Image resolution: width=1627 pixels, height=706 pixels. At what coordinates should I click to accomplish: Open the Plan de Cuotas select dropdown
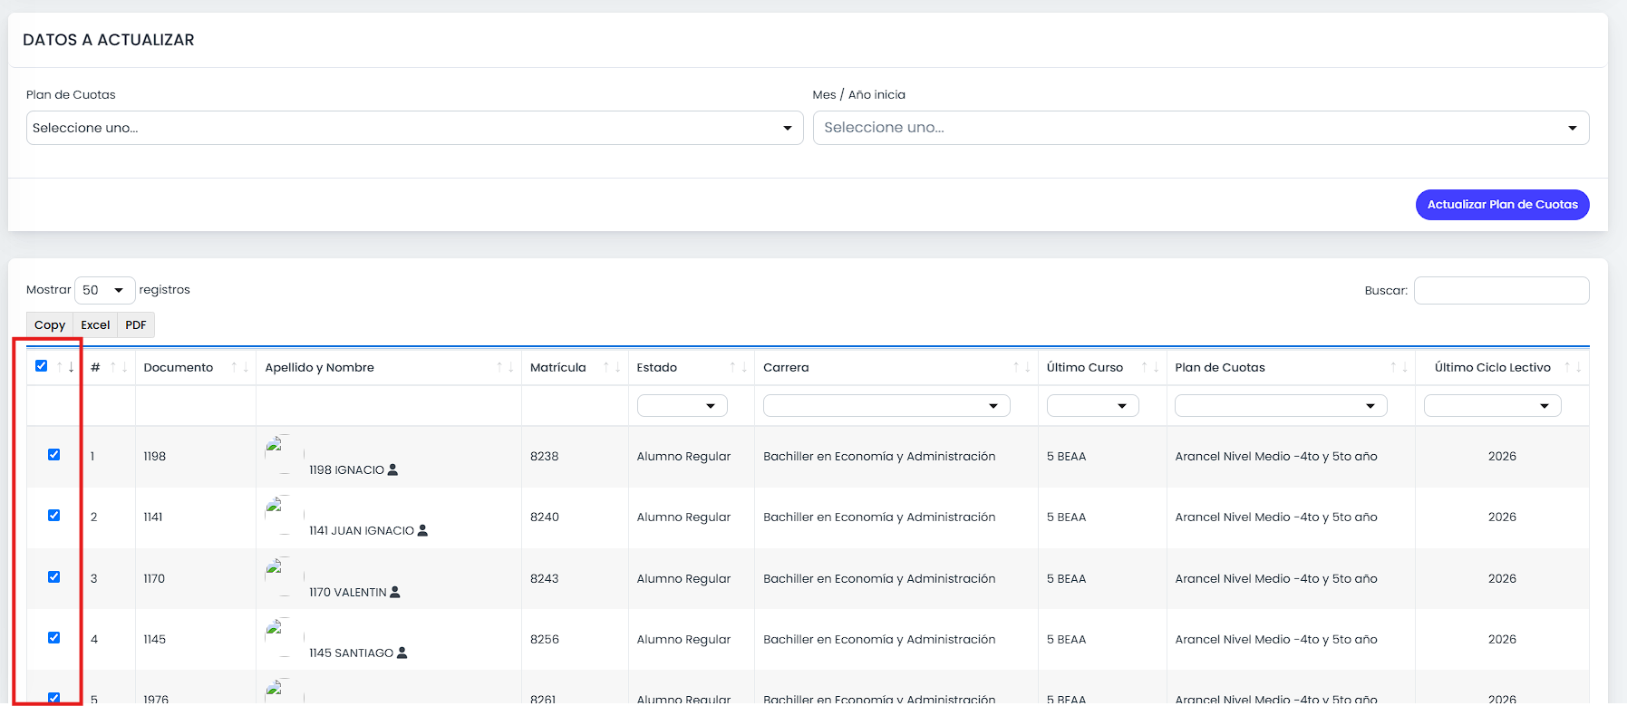coord(414,128)
